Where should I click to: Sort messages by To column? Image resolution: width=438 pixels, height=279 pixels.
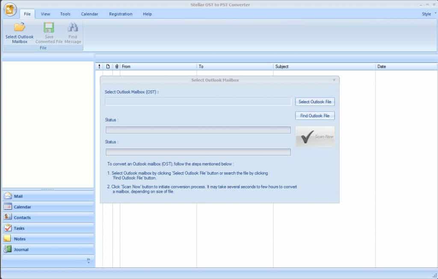pos(235,66)
